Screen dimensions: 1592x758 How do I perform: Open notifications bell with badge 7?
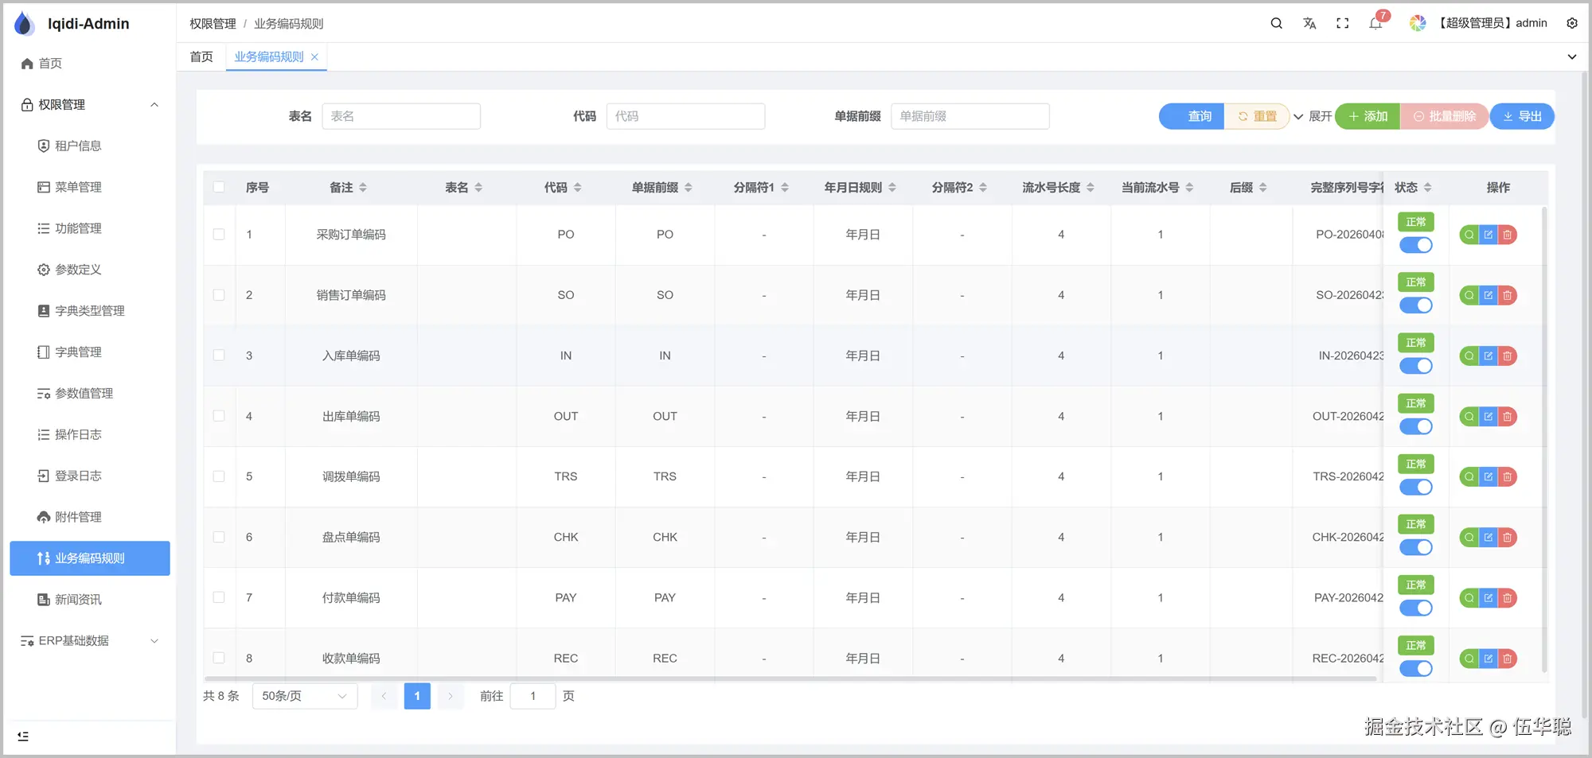[1376, 23]
